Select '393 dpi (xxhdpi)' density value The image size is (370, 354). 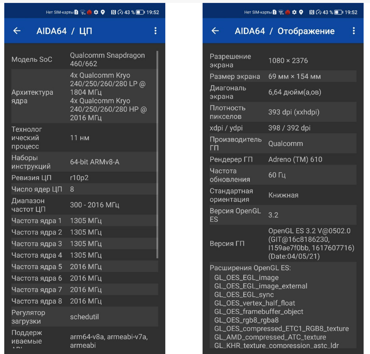point(294,112)
